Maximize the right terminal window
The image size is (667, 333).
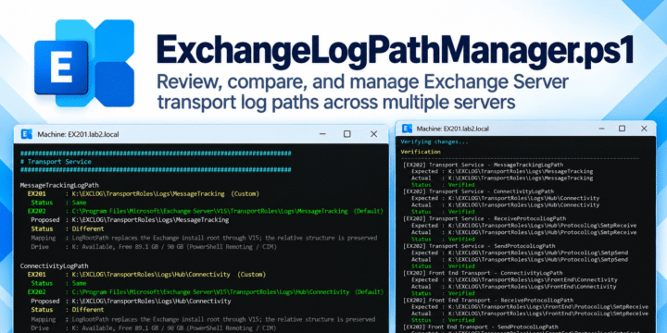point(622,129)
